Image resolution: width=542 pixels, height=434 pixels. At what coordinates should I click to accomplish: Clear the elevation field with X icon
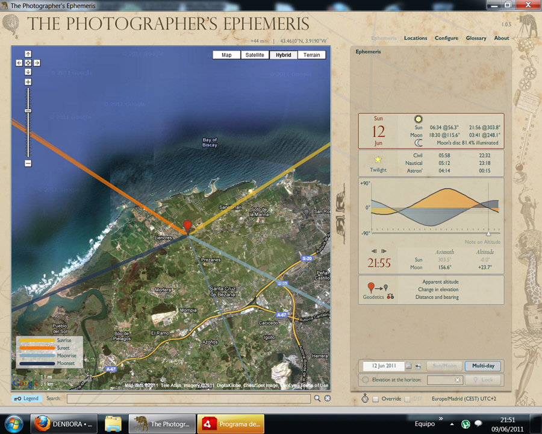[x=457, y=380]
